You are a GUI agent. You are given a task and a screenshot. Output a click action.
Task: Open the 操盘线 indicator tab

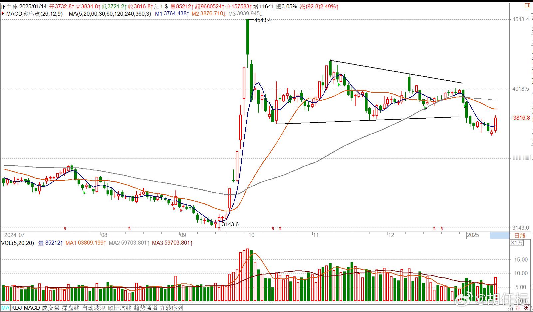point(71,308)
